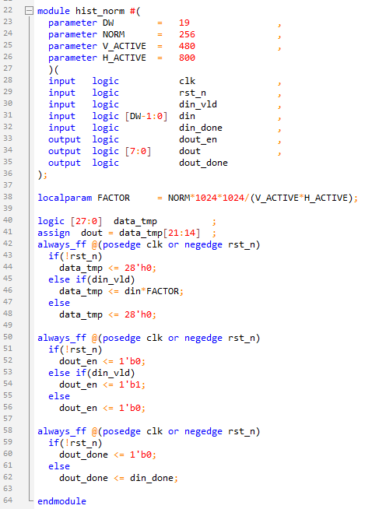Image resolution: width=365 pixels, height=509 pixels.
Task: Click line number 22 in the gutter
Action: (x=8, y=10)
